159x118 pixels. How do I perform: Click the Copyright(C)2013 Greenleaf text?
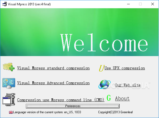(115, 112)
